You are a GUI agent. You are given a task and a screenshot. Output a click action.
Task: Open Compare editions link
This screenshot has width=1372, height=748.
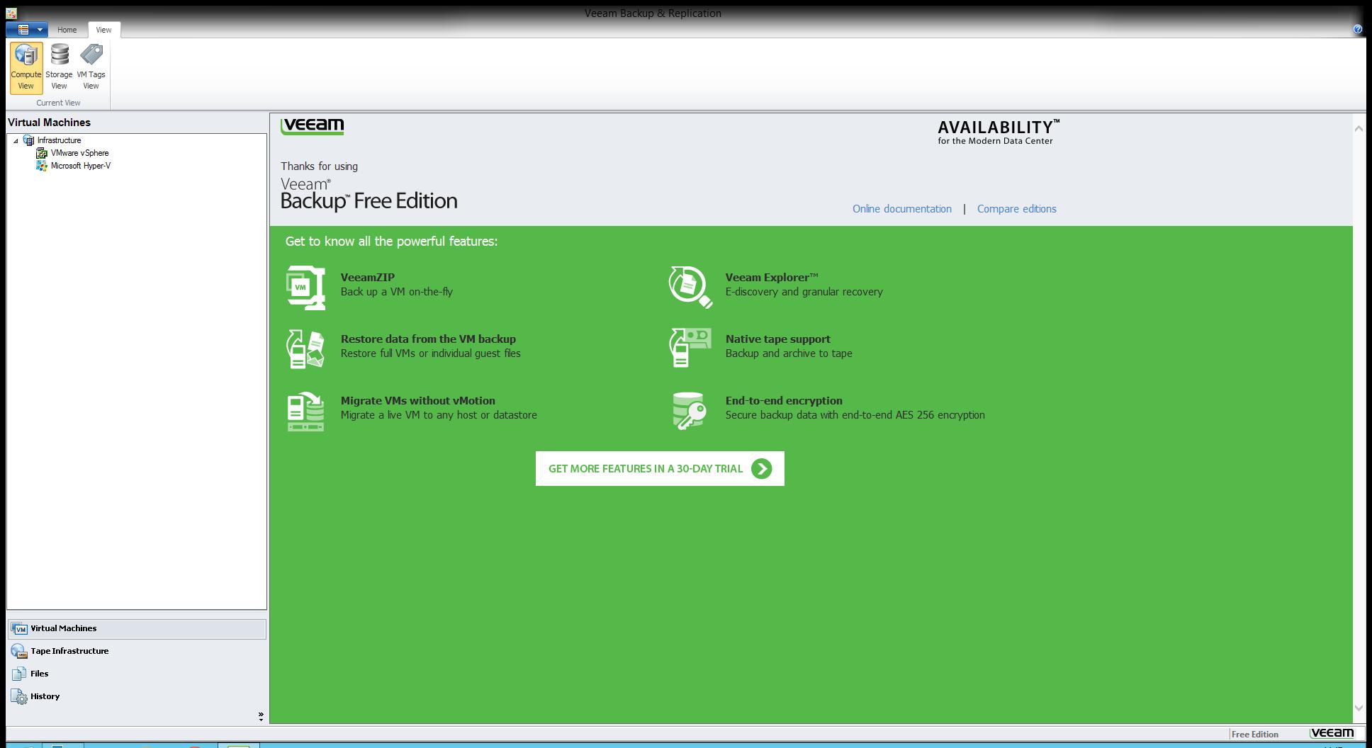[x=1016, y=209]
